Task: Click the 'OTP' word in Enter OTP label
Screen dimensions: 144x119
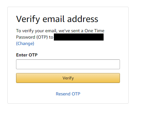Action: click(33, 55)
